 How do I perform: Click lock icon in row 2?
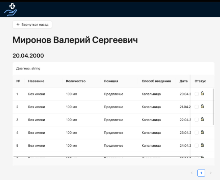[202, 106]
